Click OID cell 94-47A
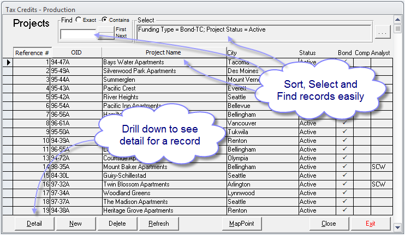Viewport: 405px width, 235px height. click(x=76, y=62)
